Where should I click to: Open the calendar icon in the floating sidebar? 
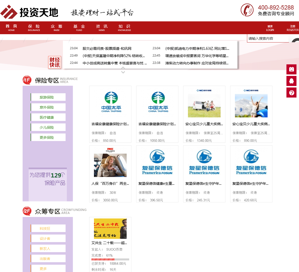[291, 69]
